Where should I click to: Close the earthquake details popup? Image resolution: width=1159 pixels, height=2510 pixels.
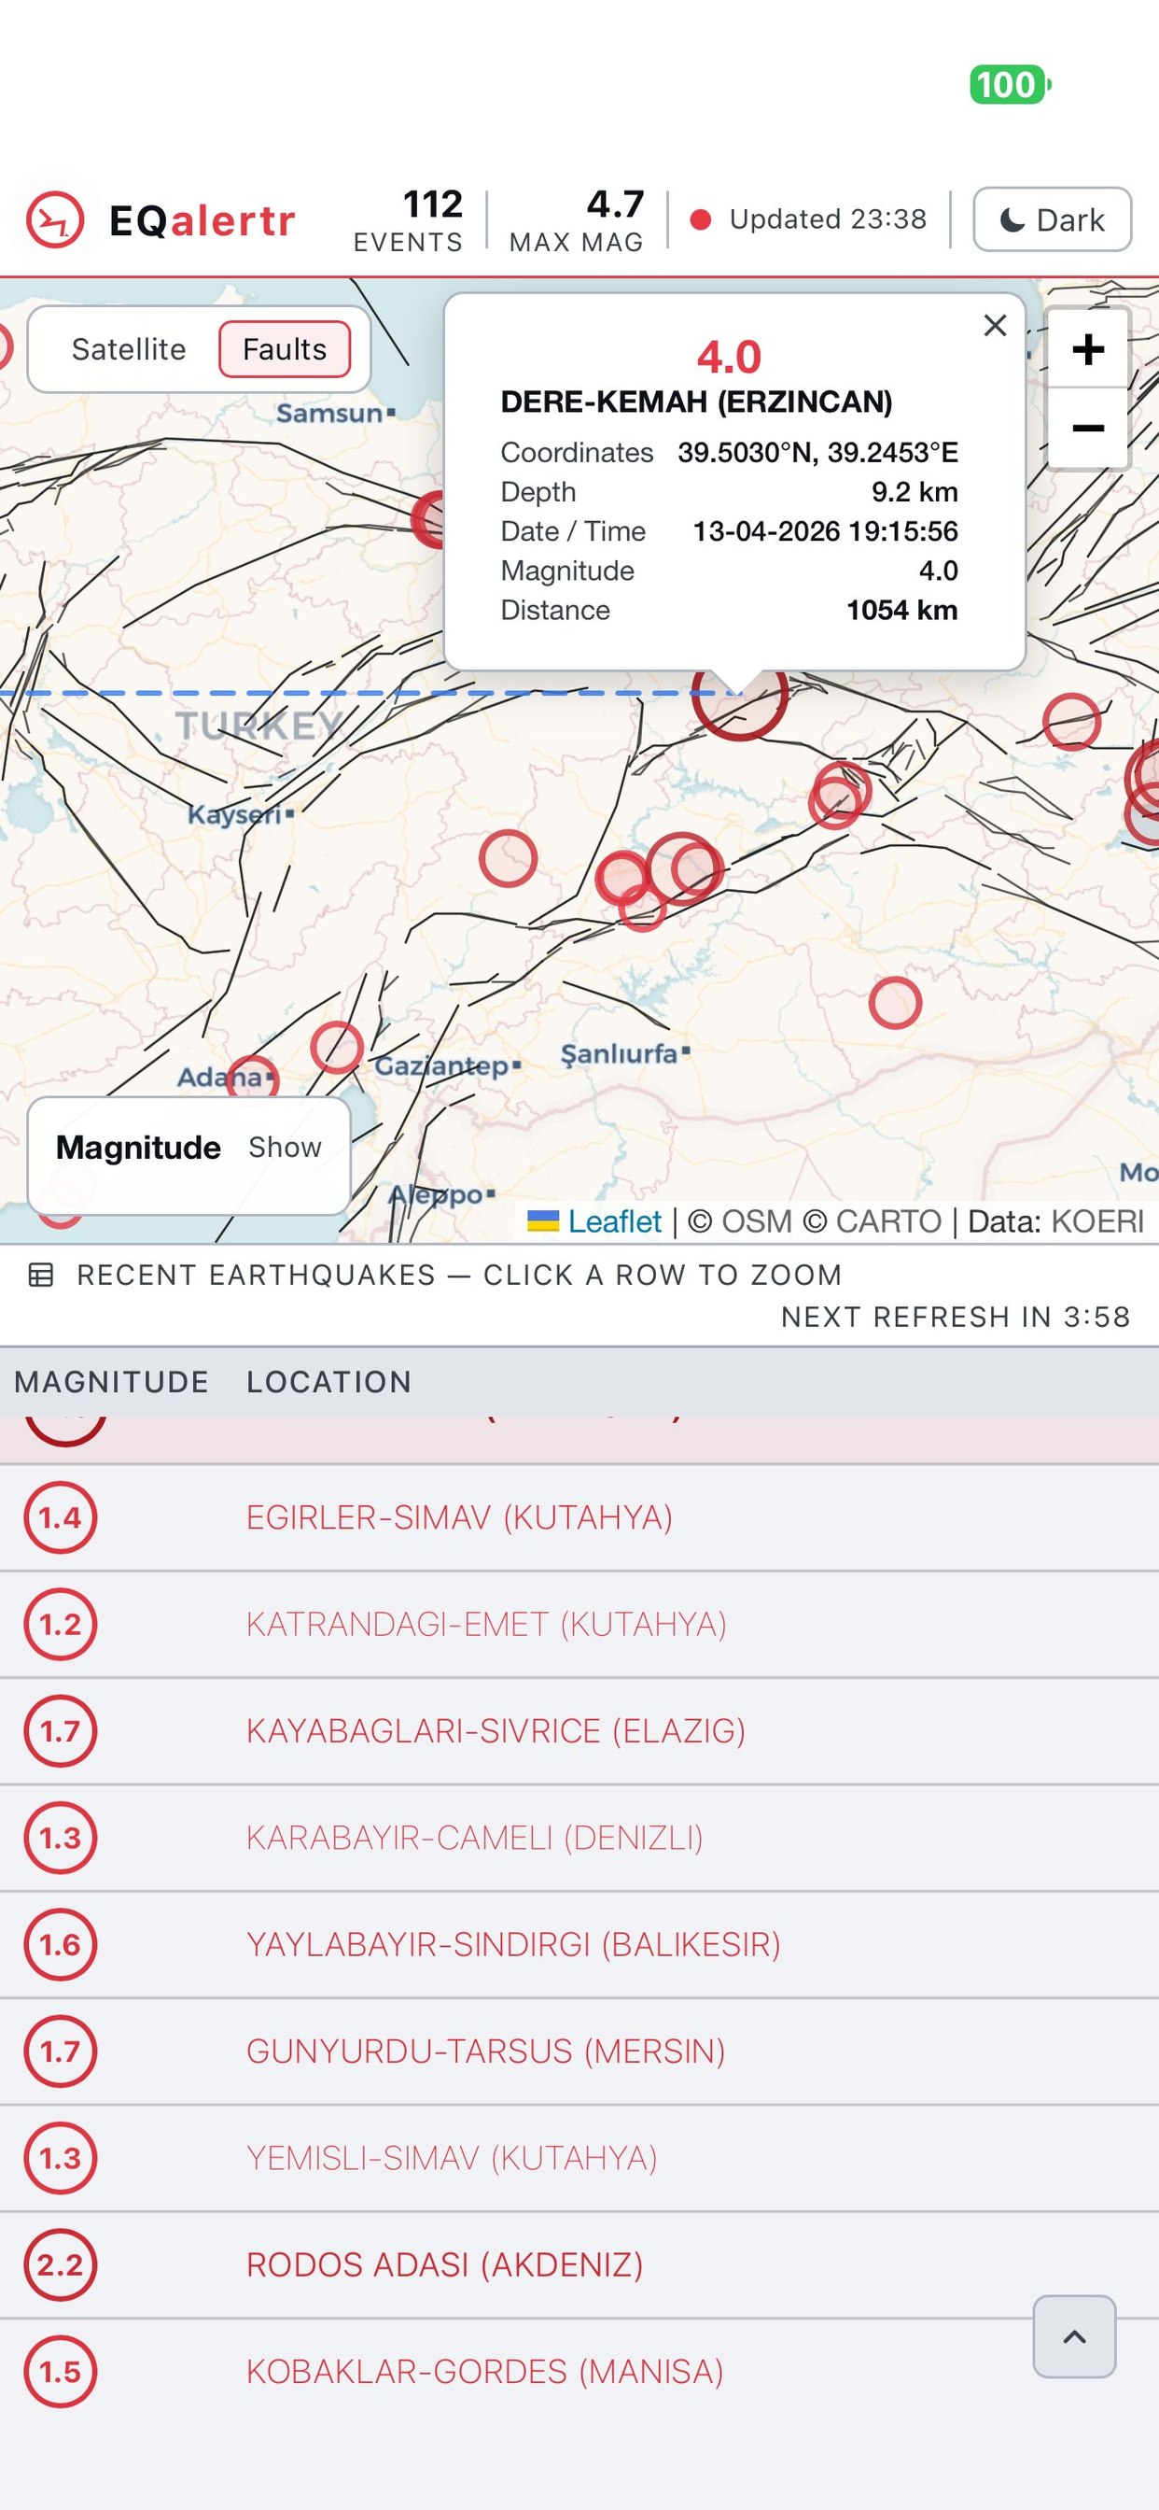click(995, 326)
